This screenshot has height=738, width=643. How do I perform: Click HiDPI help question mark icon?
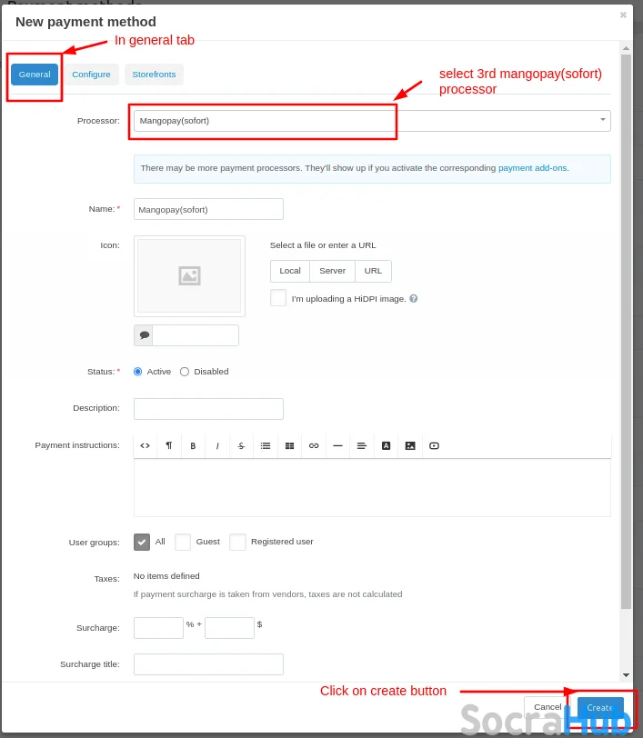(414, 298)
